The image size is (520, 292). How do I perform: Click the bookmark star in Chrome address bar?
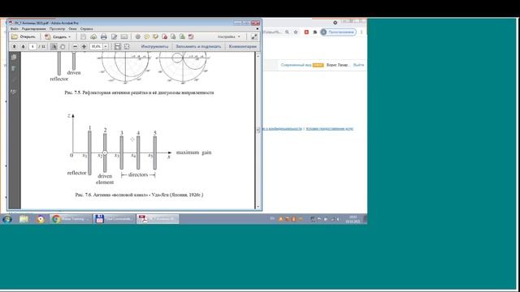(x=296, y=32)
